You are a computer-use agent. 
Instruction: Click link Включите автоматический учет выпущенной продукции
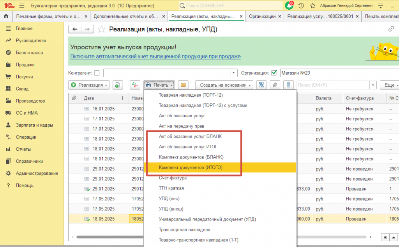(155, 56)
